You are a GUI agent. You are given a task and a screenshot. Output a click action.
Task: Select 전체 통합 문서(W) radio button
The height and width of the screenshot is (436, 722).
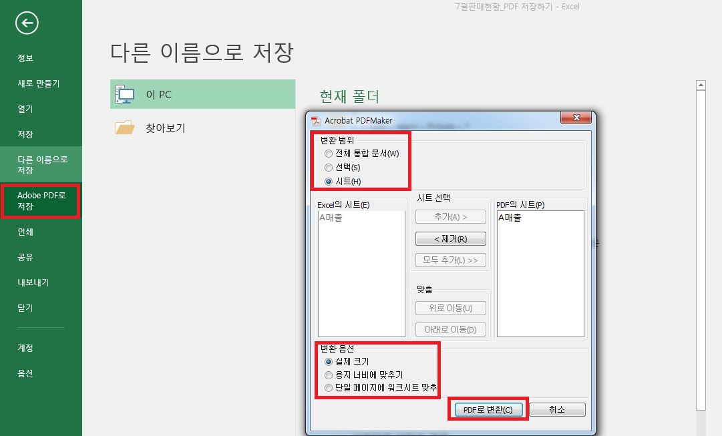pos(329,154)
